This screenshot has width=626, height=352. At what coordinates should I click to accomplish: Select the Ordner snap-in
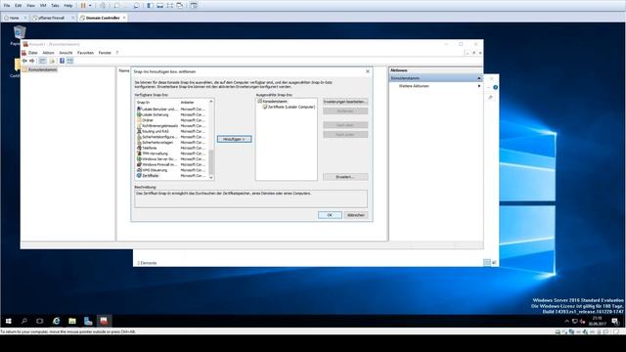click(172, 120)
